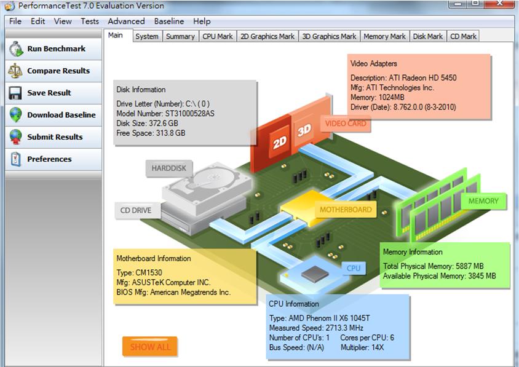Click the Compare Results scales icon
Image resolution: width=519 pixels, height=367 pixels.
pyautogui.click(x=15, y=71)
